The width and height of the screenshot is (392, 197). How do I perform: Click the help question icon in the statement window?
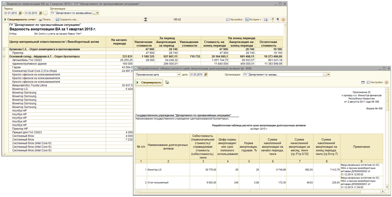283,19
